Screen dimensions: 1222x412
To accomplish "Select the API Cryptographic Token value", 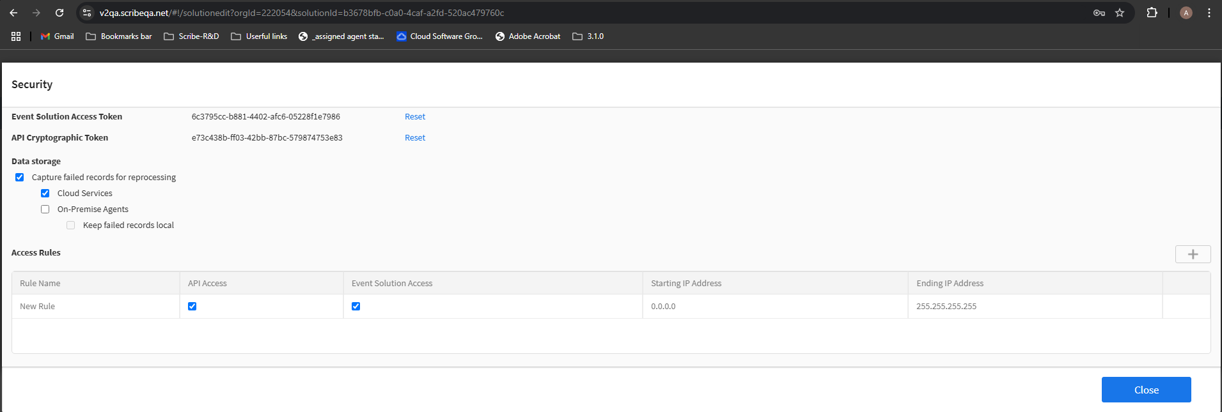I will tap(267, 137).
